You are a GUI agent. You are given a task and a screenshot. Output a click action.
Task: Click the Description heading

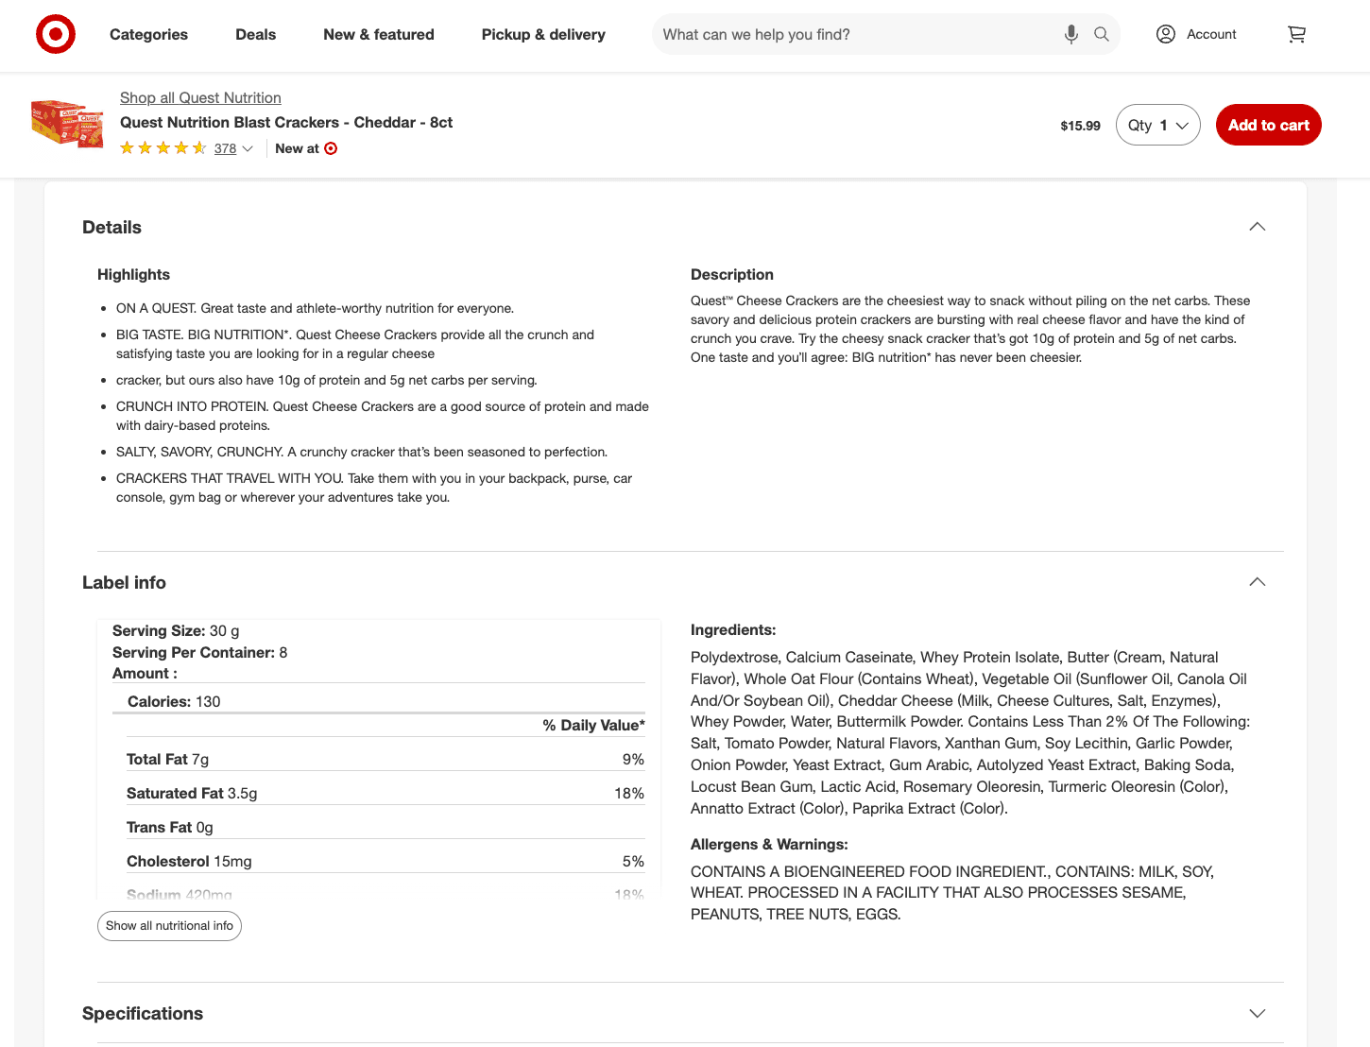(x=732, y=274)
